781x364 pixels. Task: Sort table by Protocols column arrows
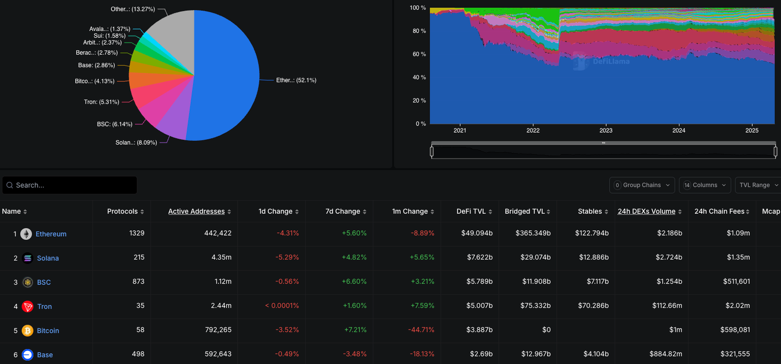point(142,212)
